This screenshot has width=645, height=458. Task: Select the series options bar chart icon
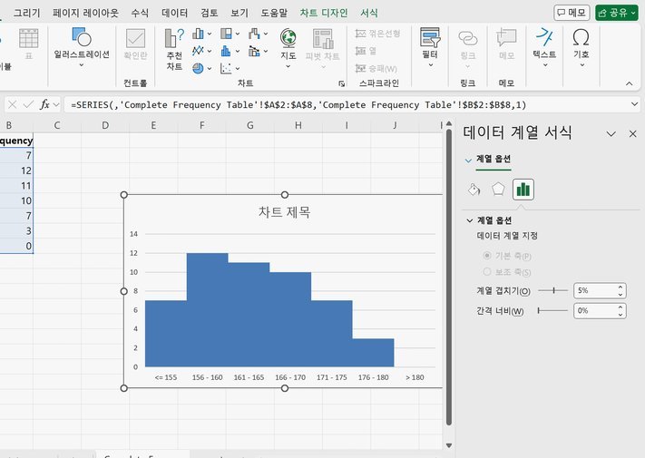pyautogui.click(x=523, y=190)
